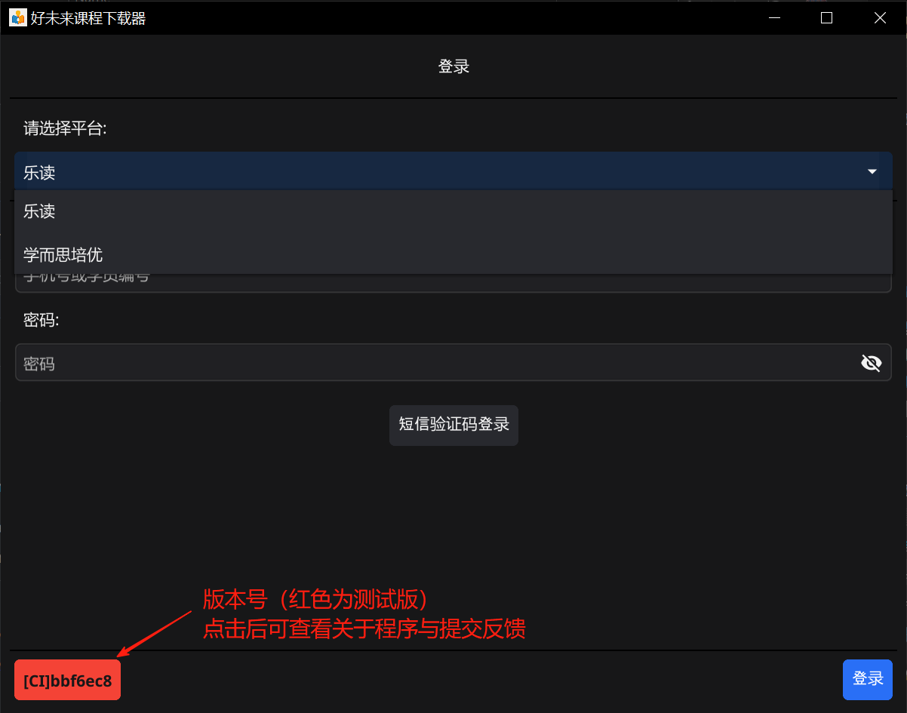The image size is (907, 713).
Task: Close the 好未来课程下载器 window
Action: (880, 17)
